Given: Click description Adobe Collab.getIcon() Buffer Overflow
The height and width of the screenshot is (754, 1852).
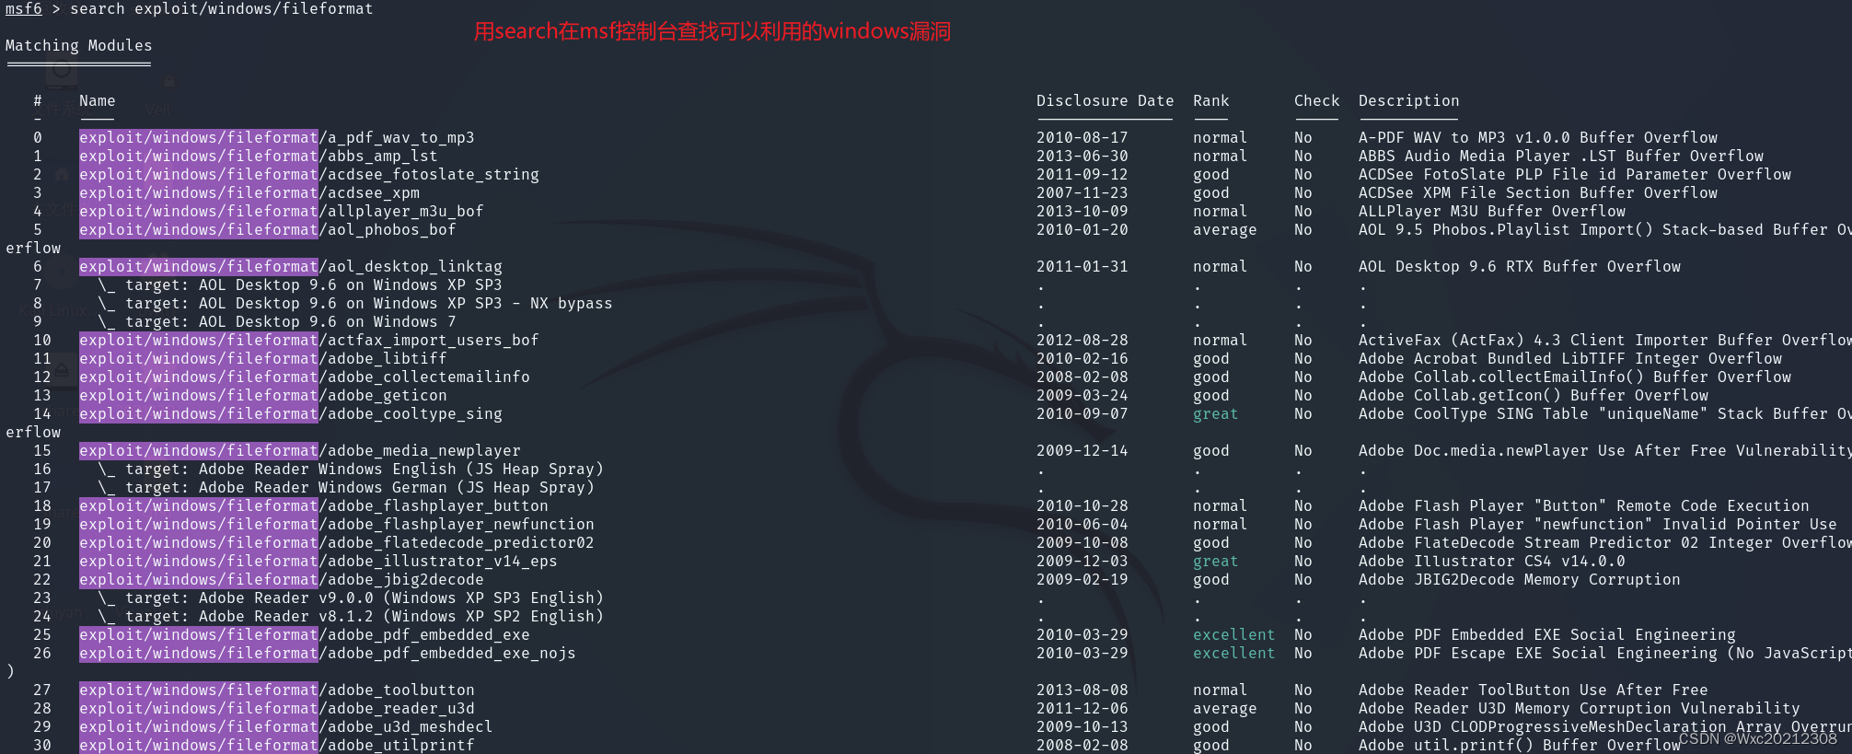Looking at the screenshot, I should click(x=1534, y=396).
